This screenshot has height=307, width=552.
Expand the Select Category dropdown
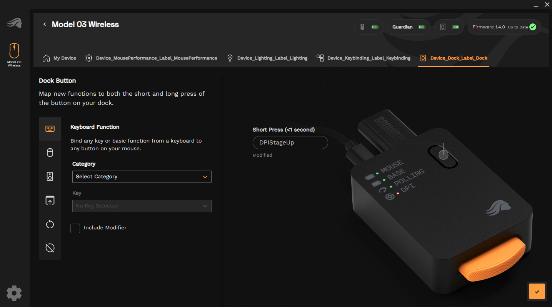[142, 177]
